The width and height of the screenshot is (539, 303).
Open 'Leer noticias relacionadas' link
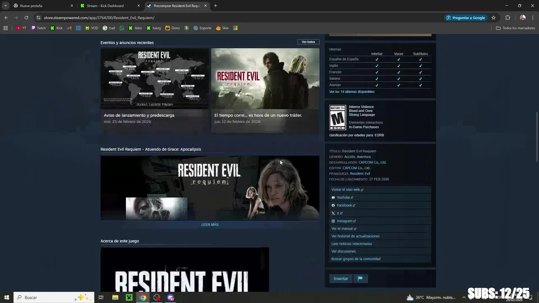352,244
